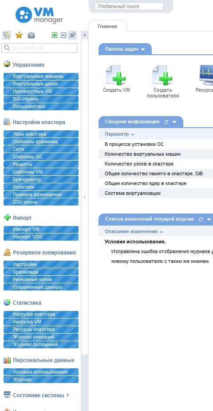
Task: Expand all menu sections with plus icon
Action: tap(55, 35)
